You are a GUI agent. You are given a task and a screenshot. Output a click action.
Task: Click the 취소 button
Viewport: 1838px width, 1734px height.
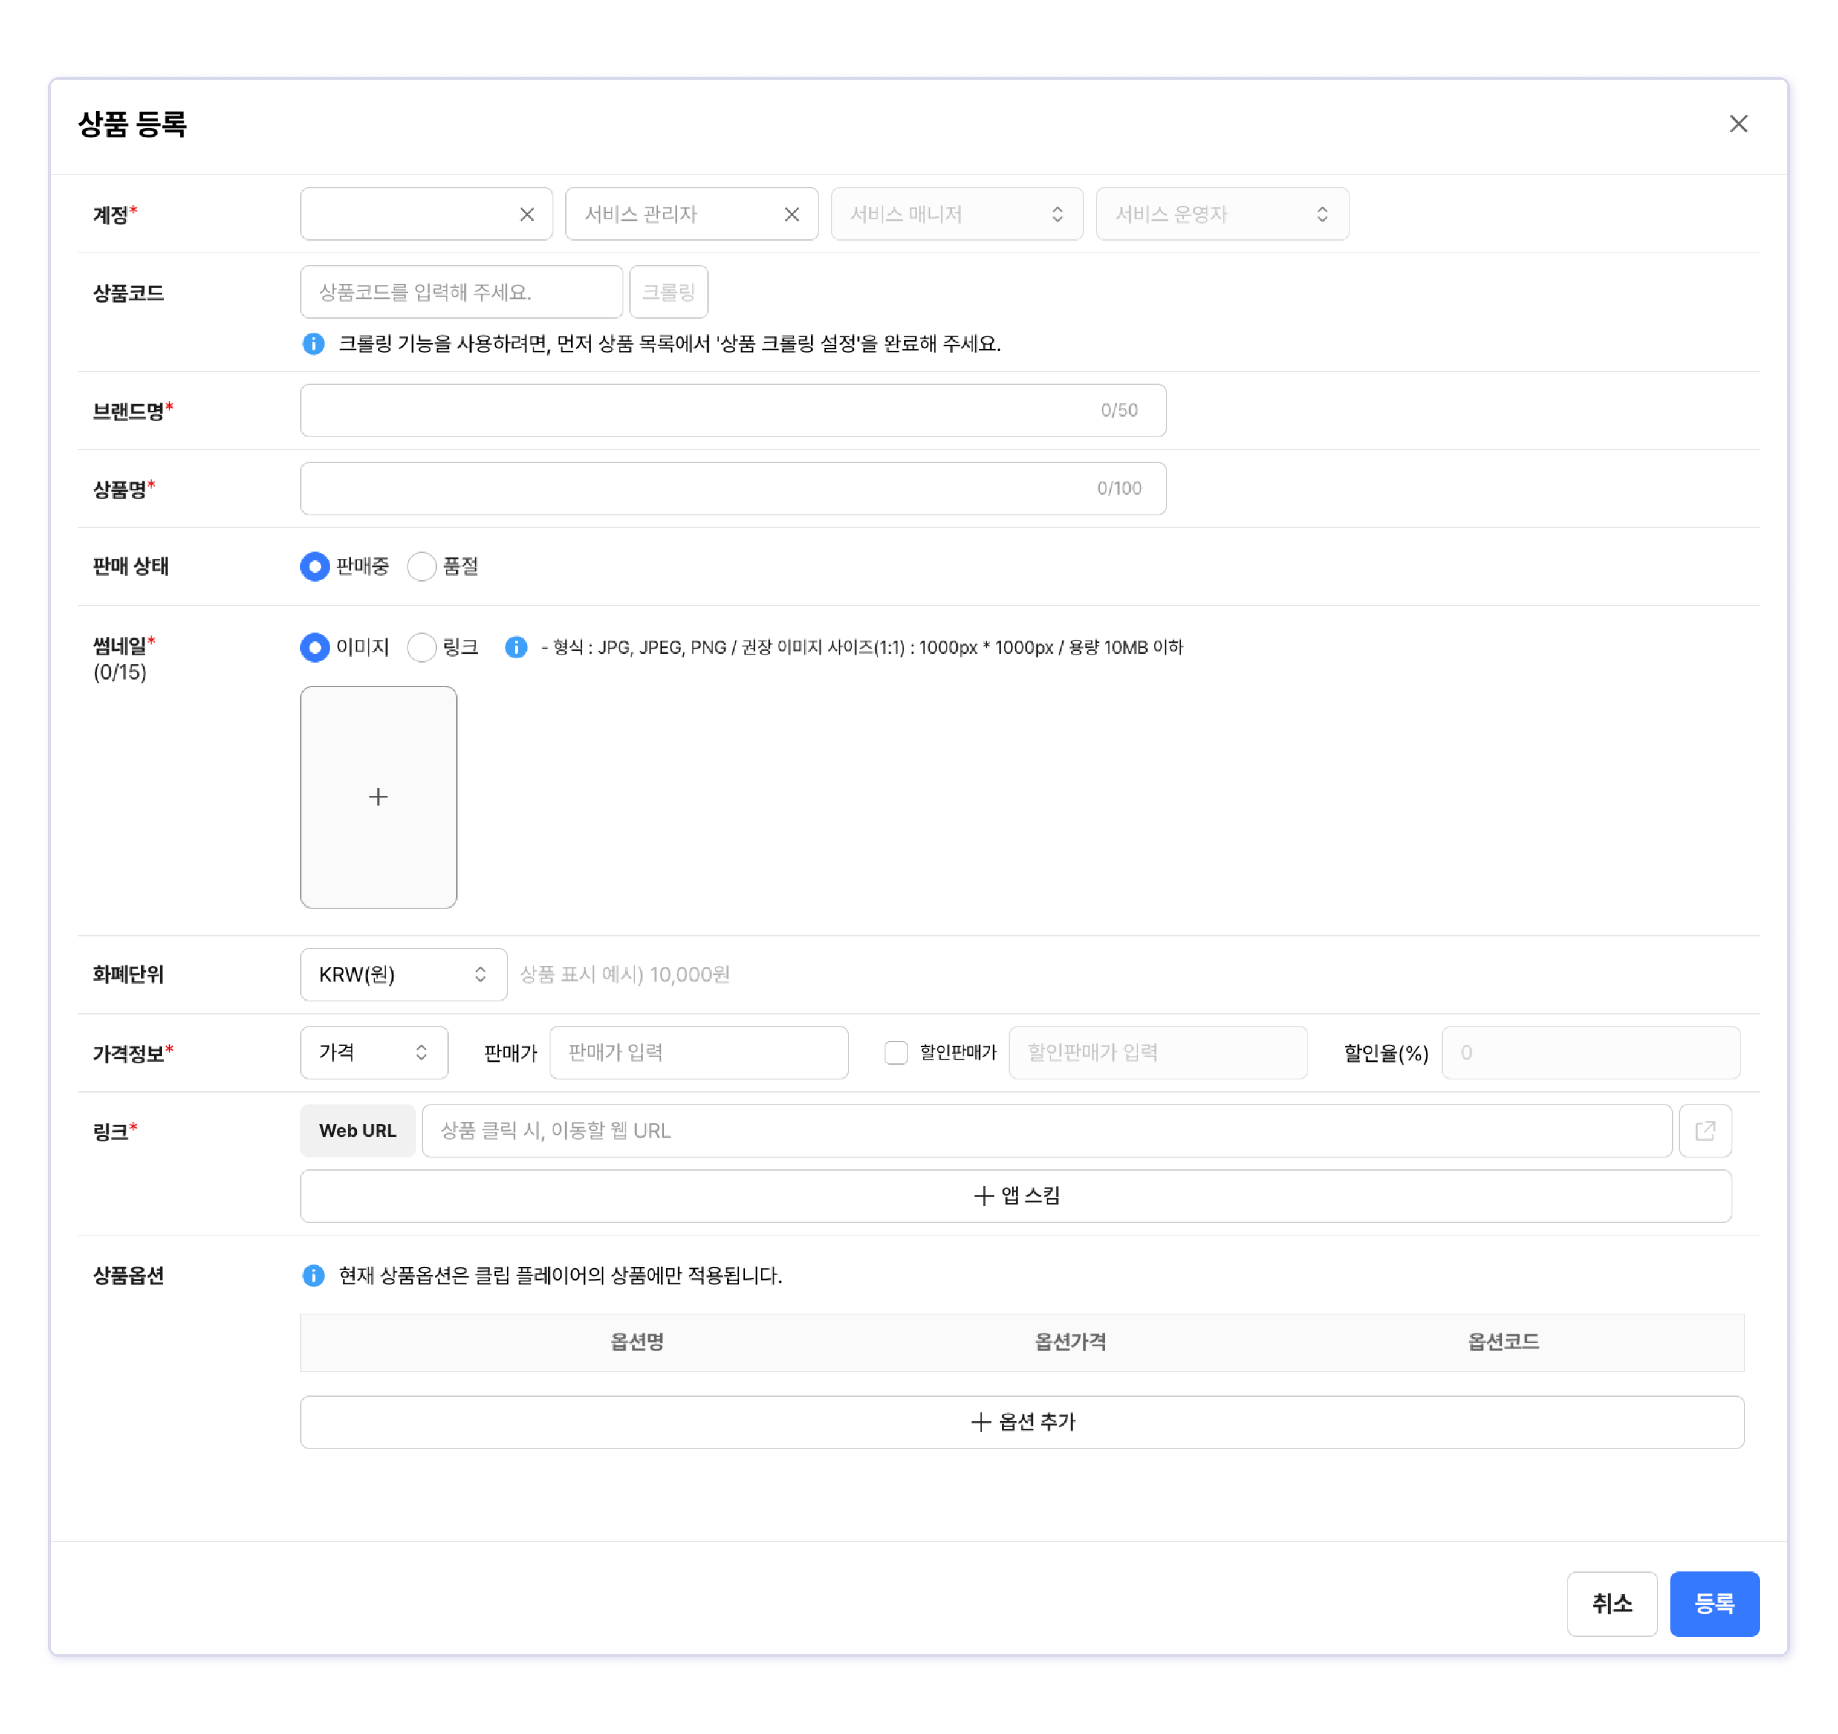(x=1612, y=1603)
